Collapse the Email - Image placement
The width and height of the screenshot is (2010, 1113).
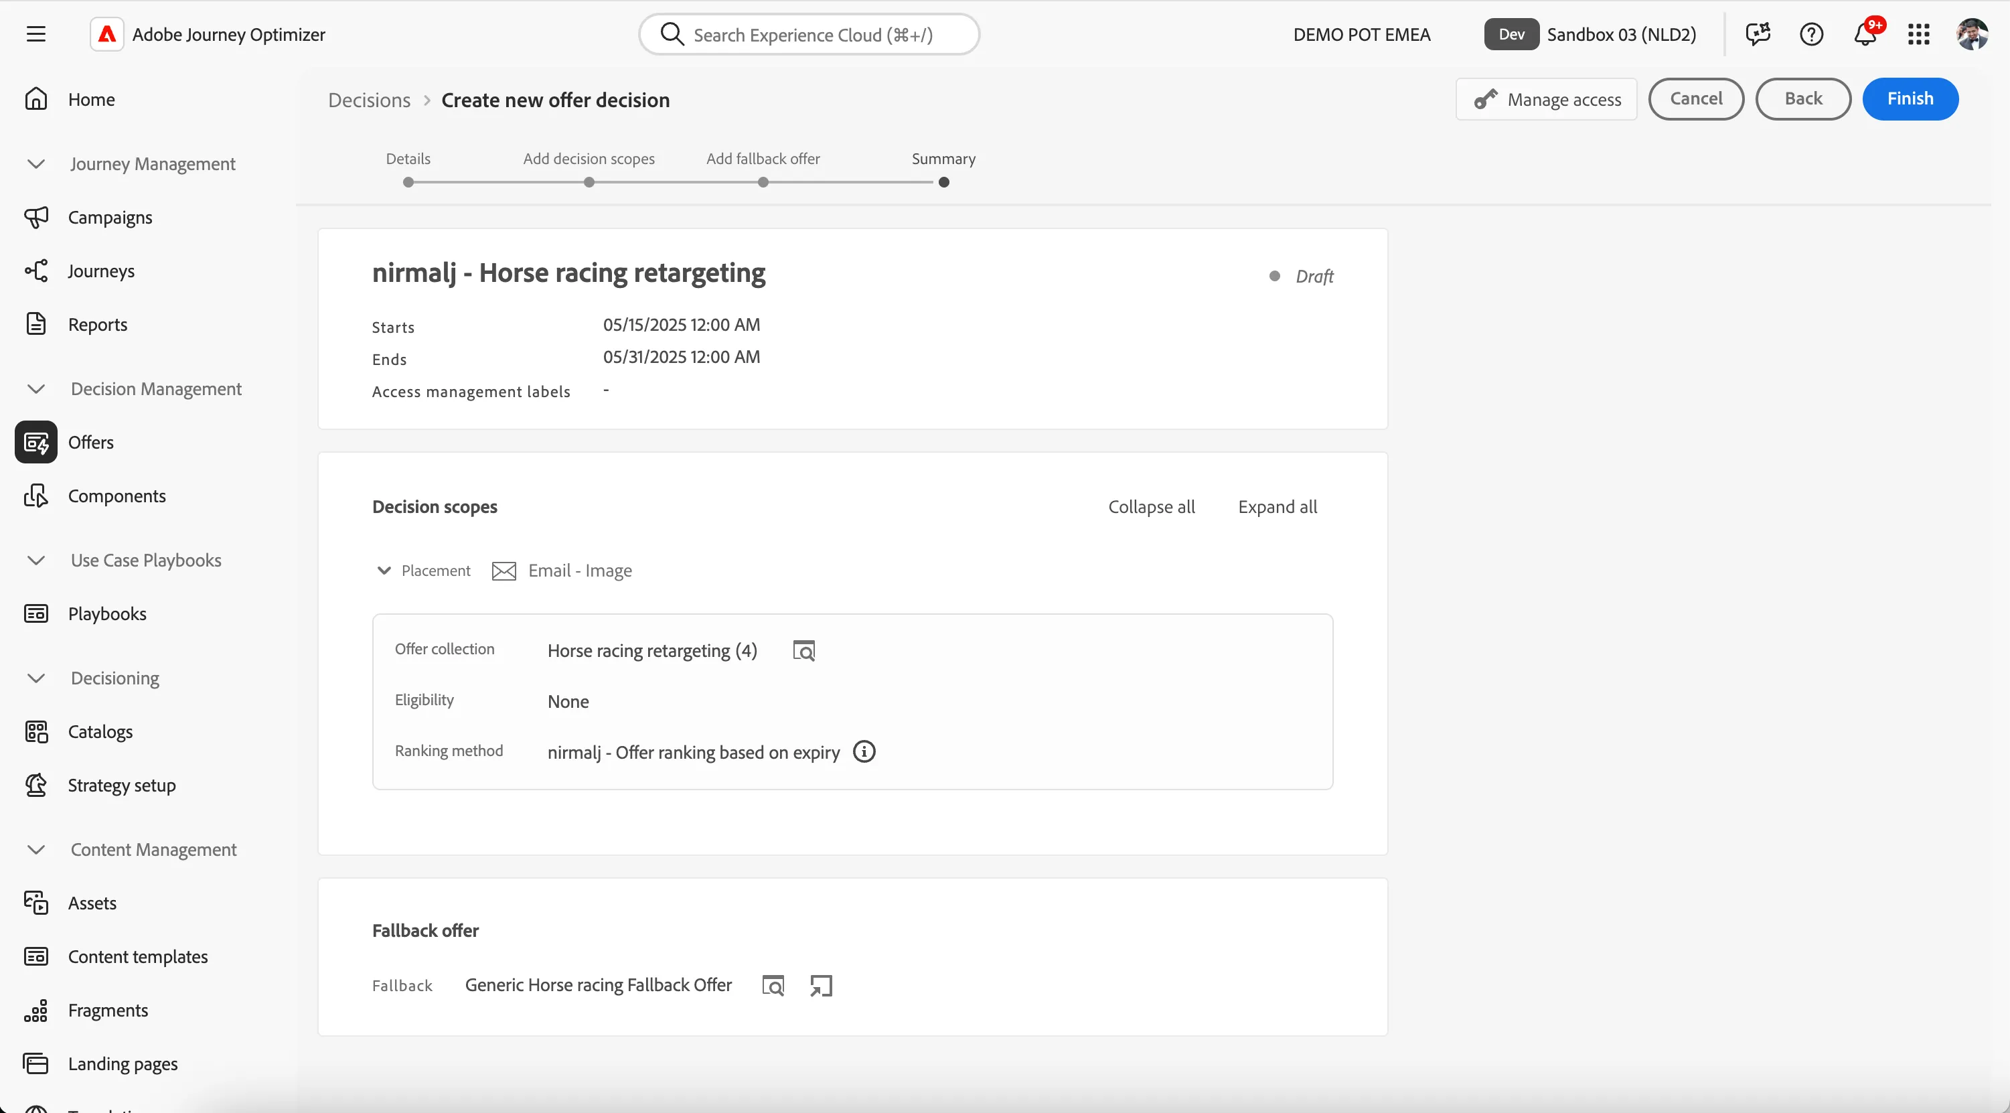[384, 571]
